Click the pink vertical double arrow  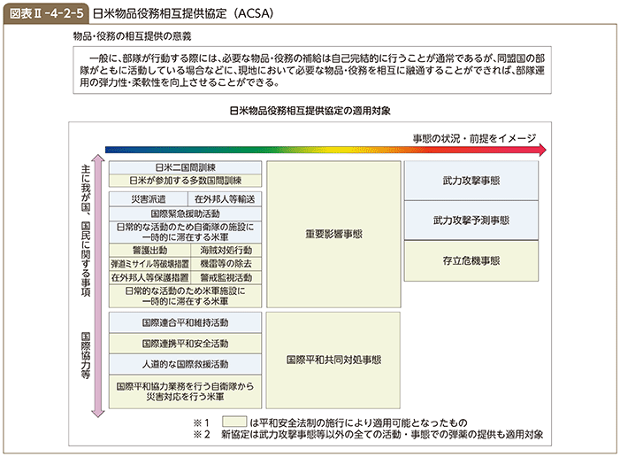pyautogui.click(x=98, y=286)
